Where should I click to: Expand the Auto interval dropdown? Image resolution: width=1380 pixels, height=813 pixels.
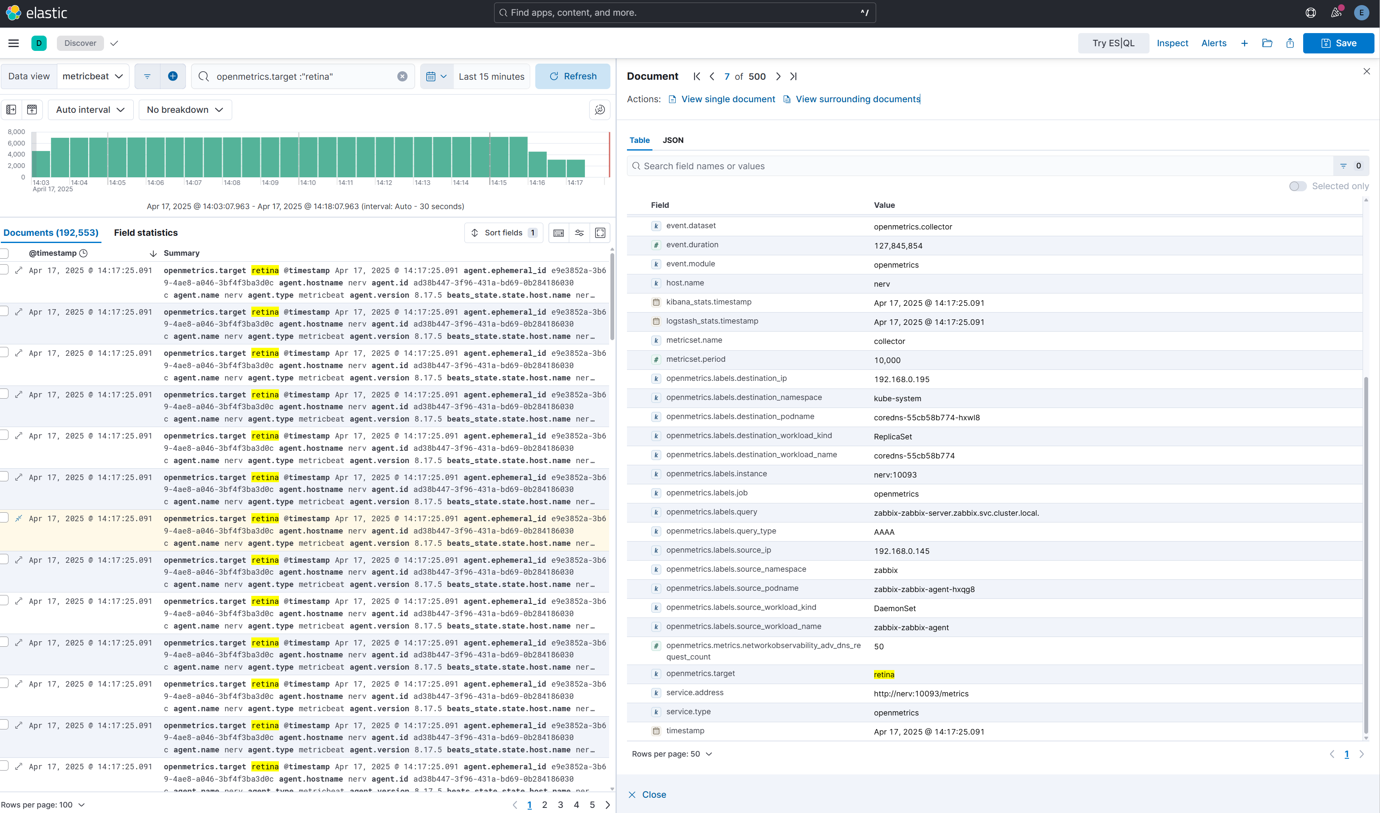tap(90, 109)
